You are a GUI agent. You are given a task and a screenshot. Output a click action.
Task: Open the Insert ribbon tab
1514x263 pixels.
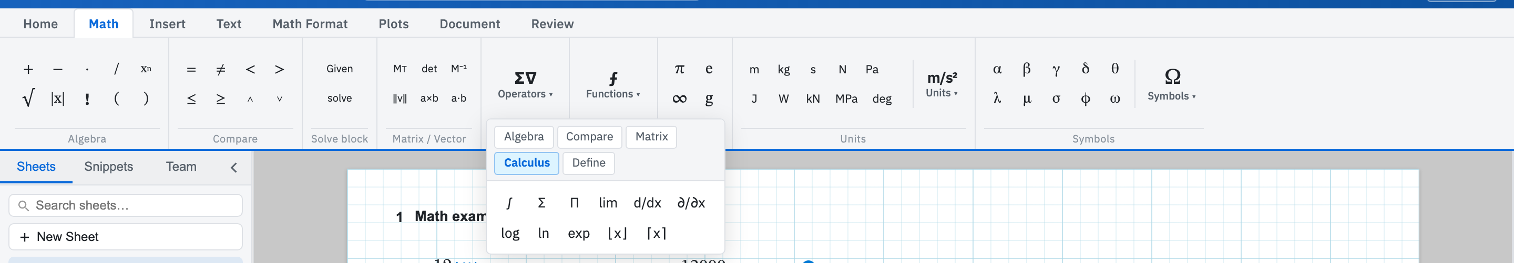168,24
